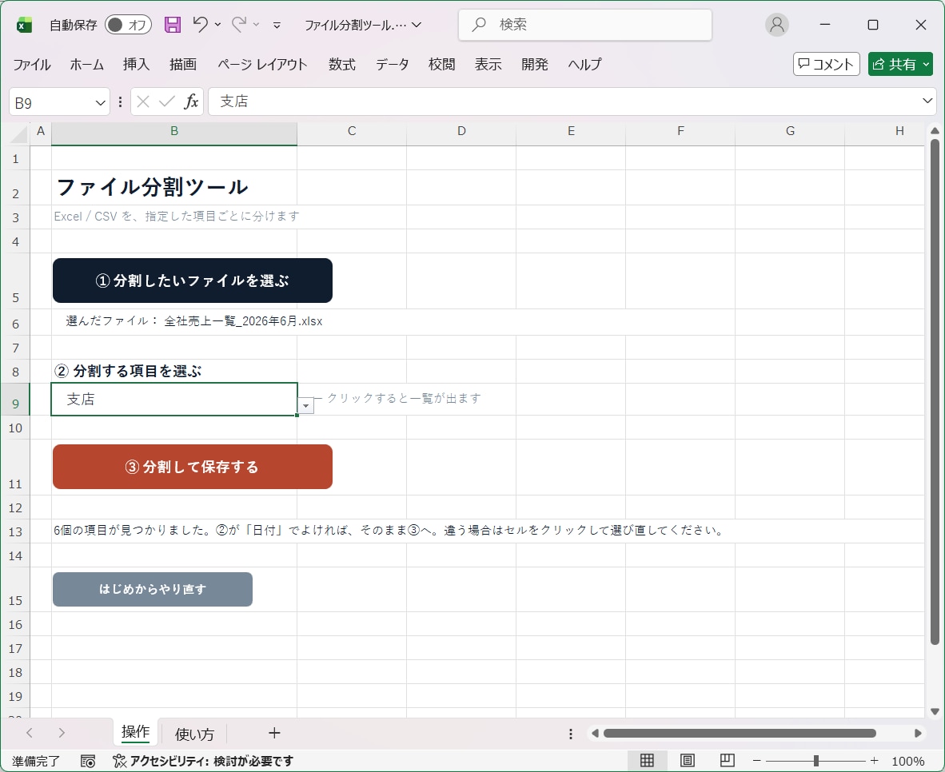
Task: Click the horizontal scrollbar thumb
Action: [740, 734]
